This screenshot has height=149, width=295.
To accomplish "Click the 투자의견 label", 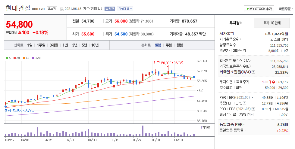I will point(226,82).
